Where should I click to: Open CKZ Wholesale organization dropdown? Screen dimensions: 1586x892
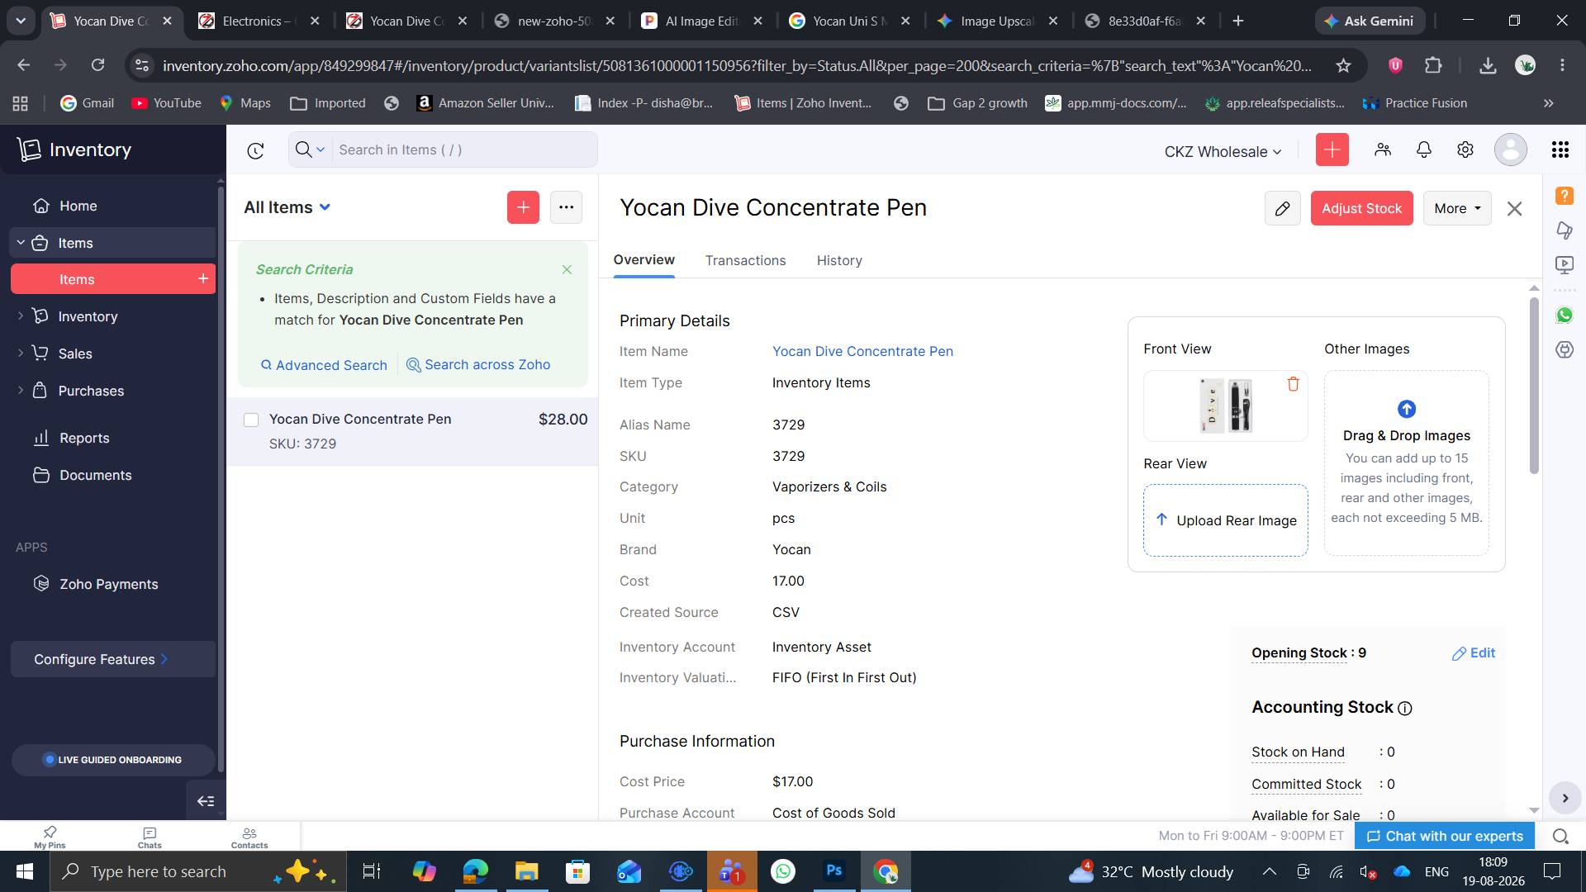click(x=1223, y=151)
